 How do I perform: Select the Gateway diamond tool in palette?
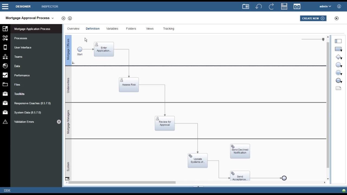point(339,57)
